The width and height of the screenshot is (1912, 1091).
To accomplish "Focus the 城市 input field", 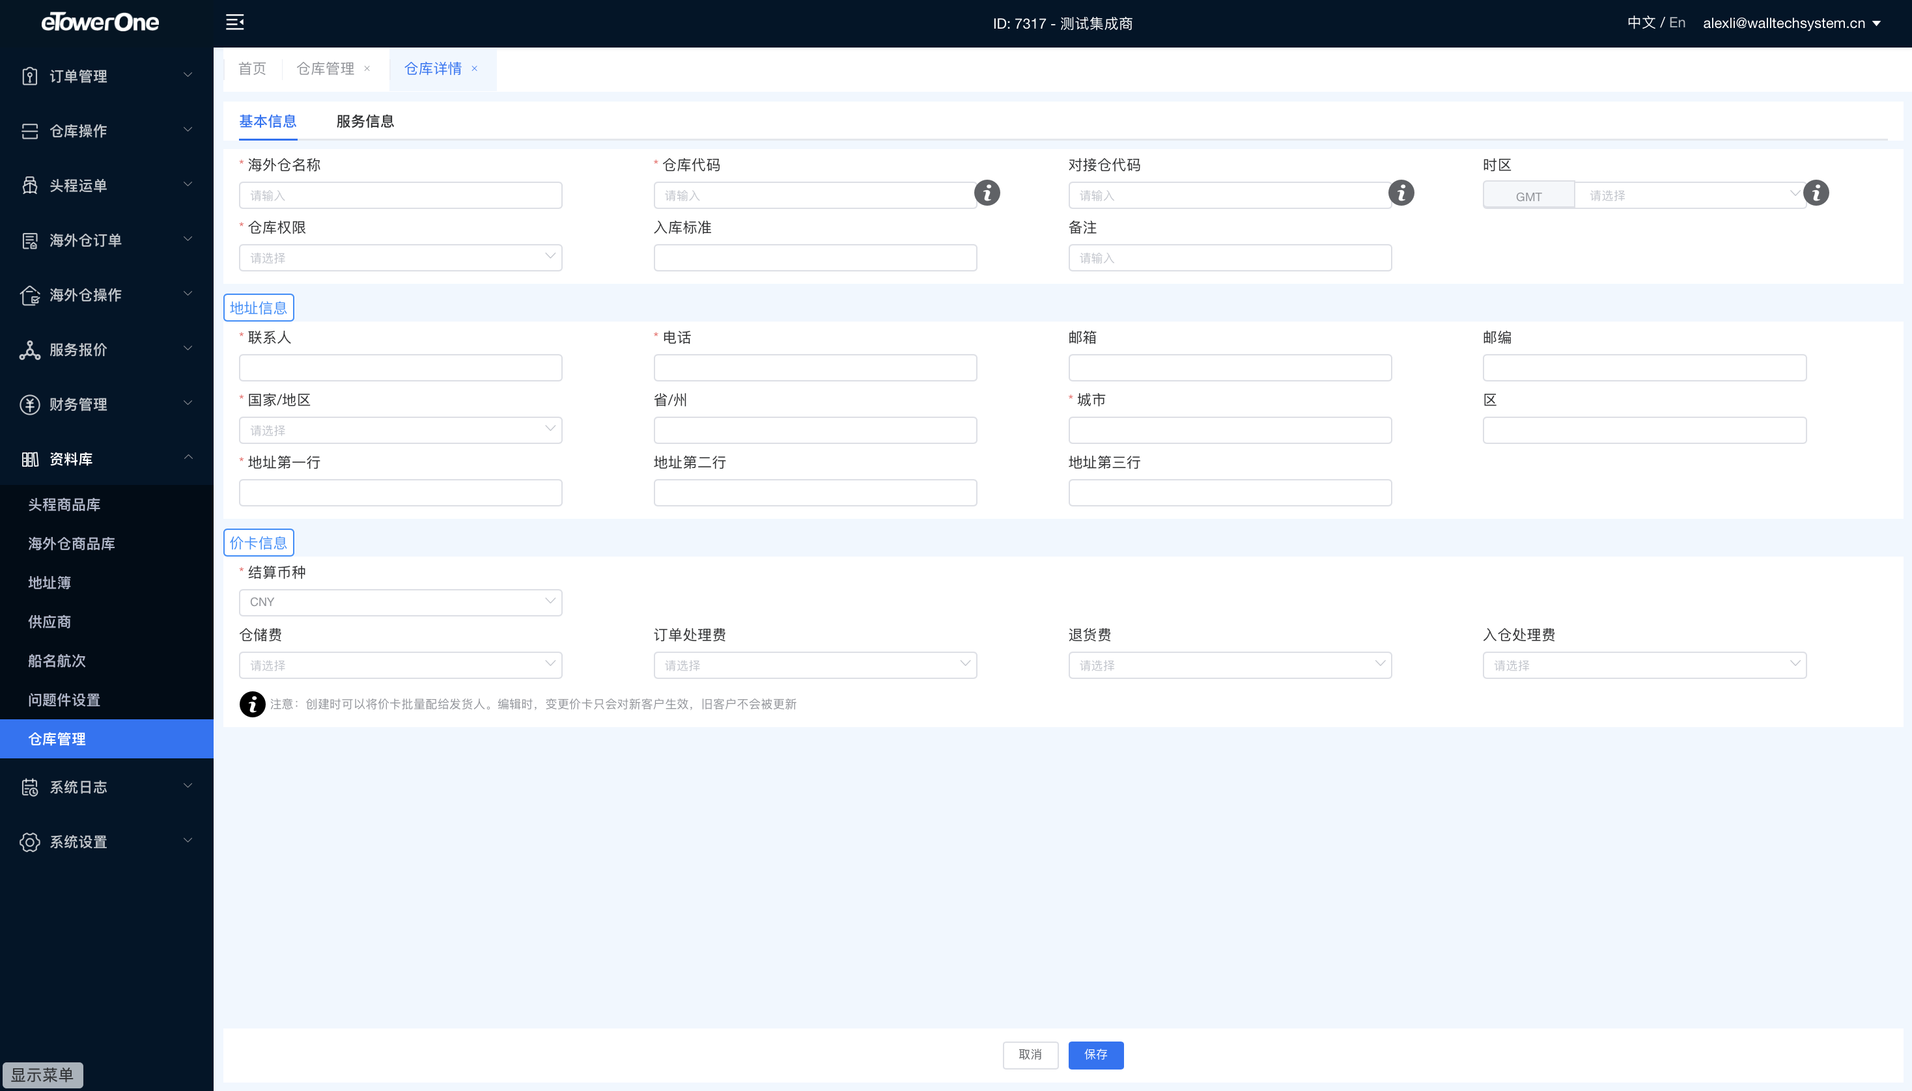I will [1230, 430].
